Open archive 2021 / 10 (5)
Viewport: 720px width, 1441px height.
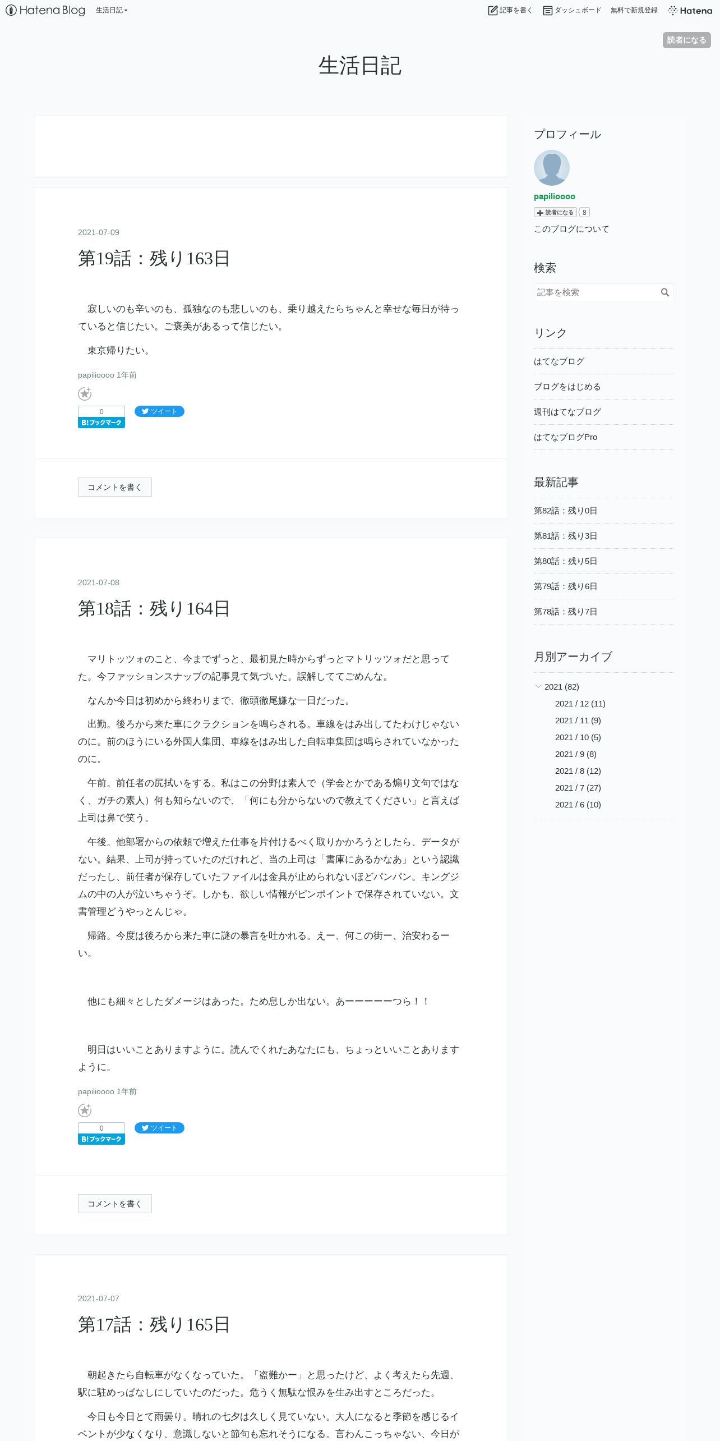[578, 737]
